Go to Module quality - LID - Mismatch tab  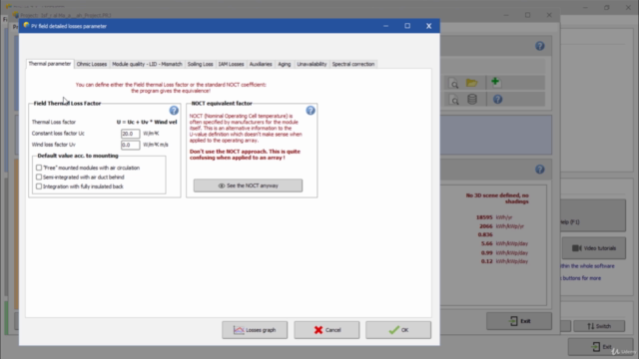coord(147,64)
